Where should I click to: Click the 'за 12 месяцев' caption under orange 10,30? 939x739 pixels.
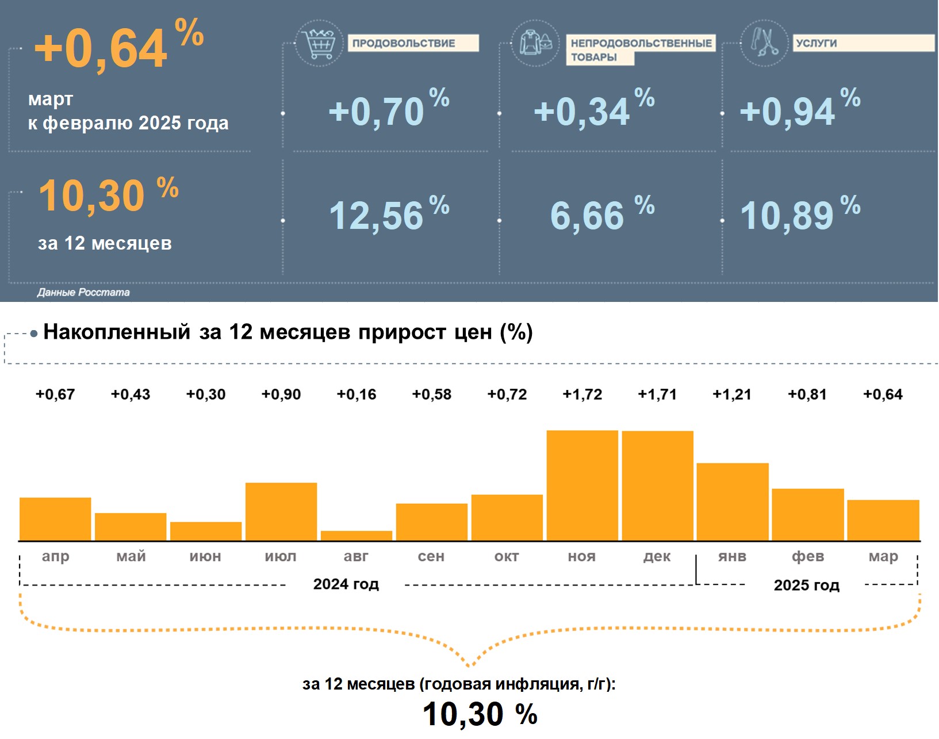coord(105,243)
